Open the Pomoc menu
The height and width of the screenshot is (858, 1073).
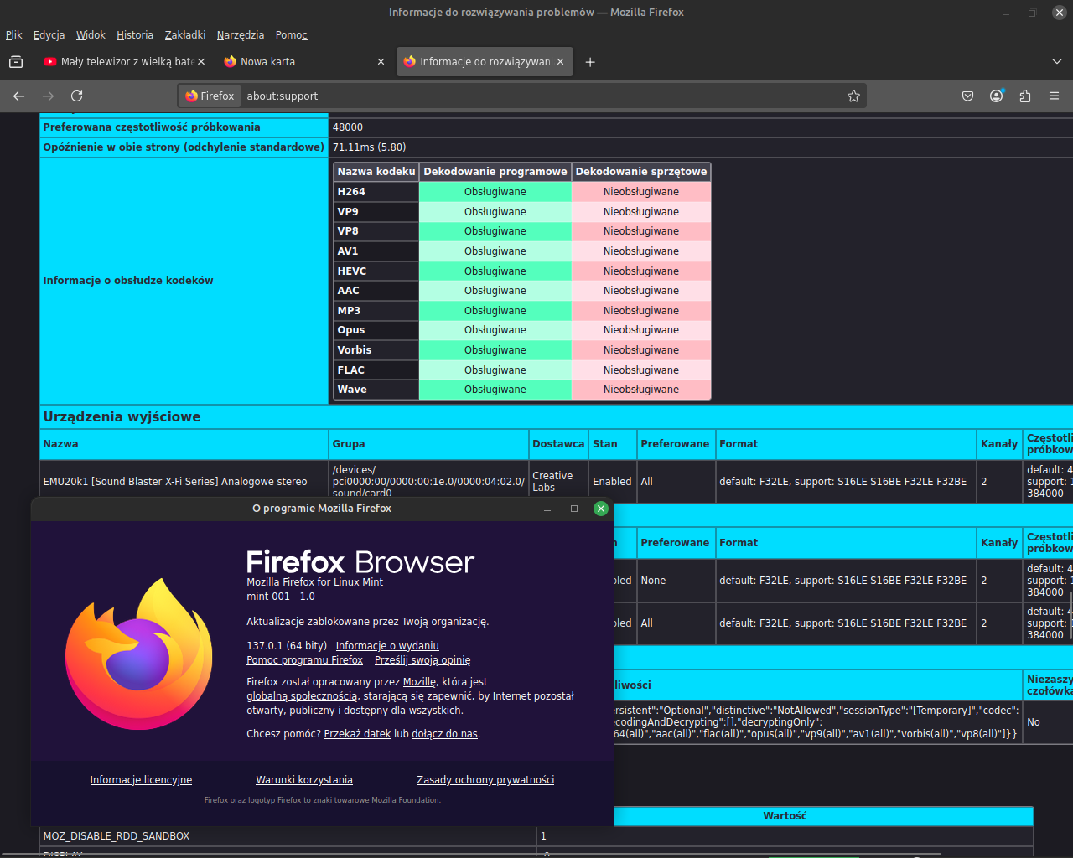pyautogui.click(x=291, y=35)
